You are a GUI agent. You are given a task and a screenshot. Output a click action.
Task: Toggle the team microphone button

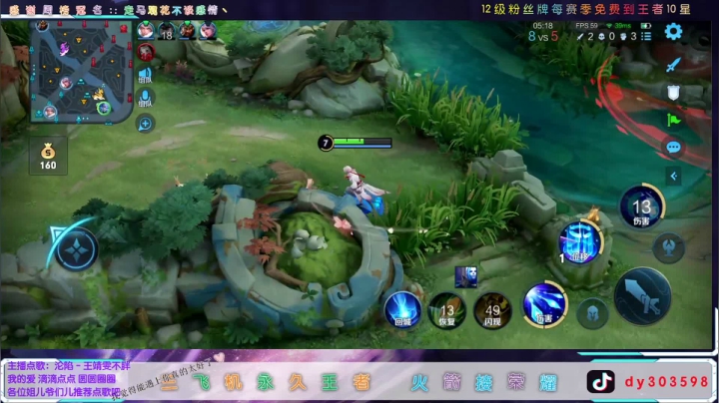tap(146, 99)
